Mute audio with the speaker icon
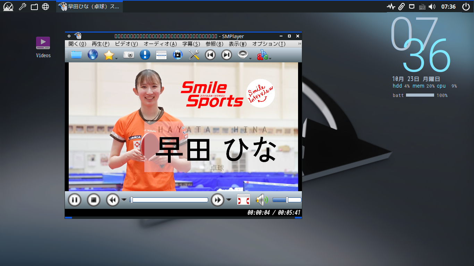Viewport: 474px width, 266px height. click(262, 200)
